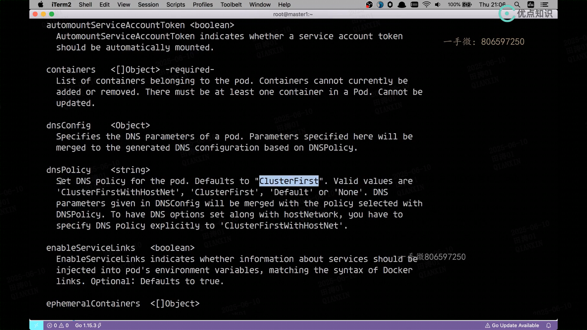Click the notifications bell in status bar
Viewport: 587px width, 330px height.
point(549,325)
